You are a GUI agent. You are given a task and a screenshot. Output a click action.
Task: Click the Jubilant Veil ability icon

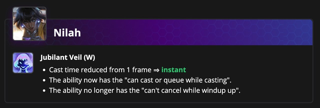click(23, 63)
